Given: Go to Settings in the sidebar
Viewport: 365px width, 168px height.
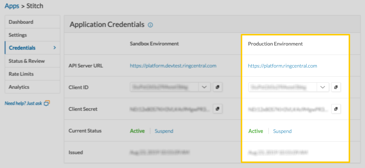Looking at the screenshot, I should point(18,35).
